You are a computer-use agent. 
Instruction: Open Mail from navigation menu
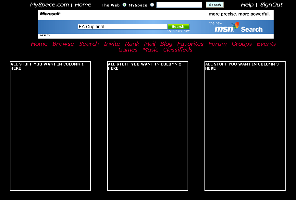(150, 44)
